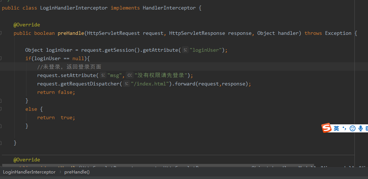Click the HttpServletRequest parameter type
The width and height of the screenshot is (368, 179).
[113, 33]
